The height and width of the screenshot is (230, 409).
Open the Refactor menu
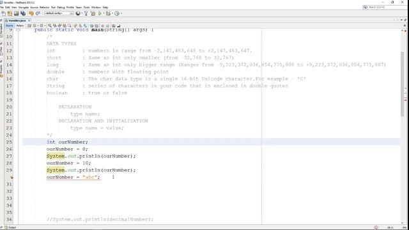(45, 7)
